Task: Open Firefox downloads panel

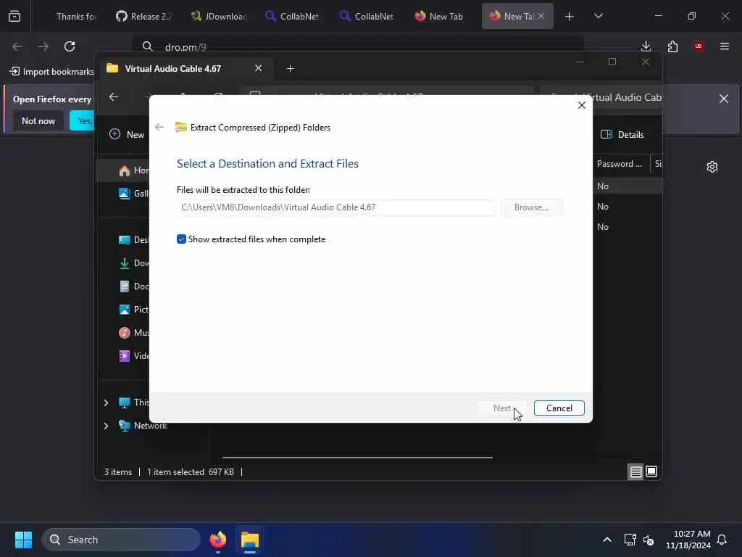Action: (646, 46)
